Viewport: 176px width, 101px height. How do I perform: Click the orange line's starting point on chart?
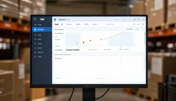pyautogui.click(x=101, y=39)
